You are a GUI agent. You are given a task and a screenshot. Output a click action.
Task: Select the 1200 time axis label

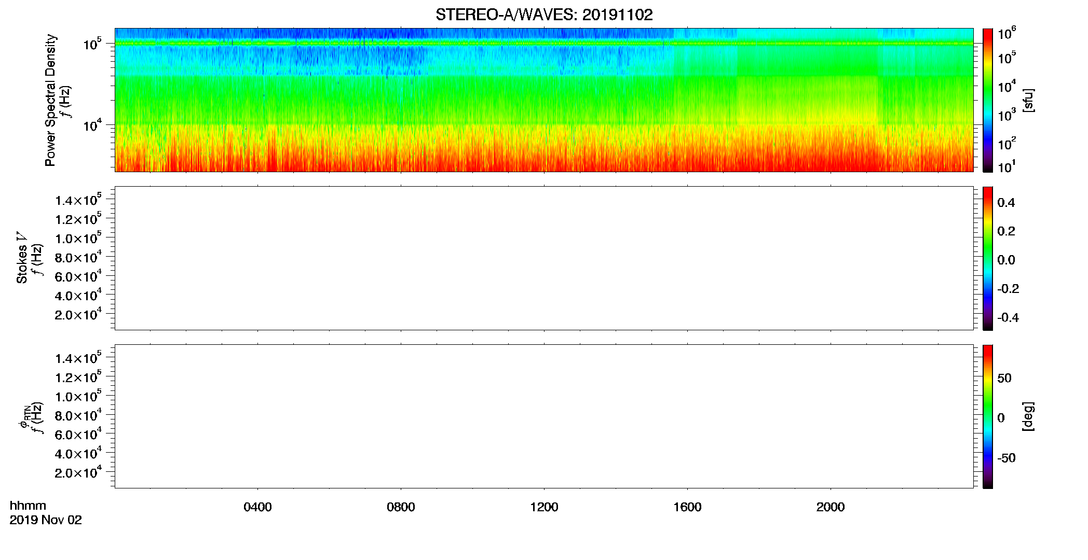coord(544,507)
